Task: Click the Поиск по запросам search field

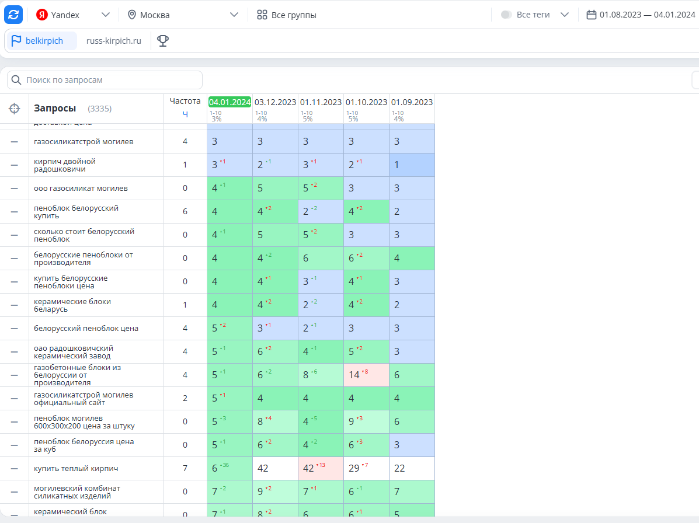Action: pyautogui.click(x=105, y=80)
